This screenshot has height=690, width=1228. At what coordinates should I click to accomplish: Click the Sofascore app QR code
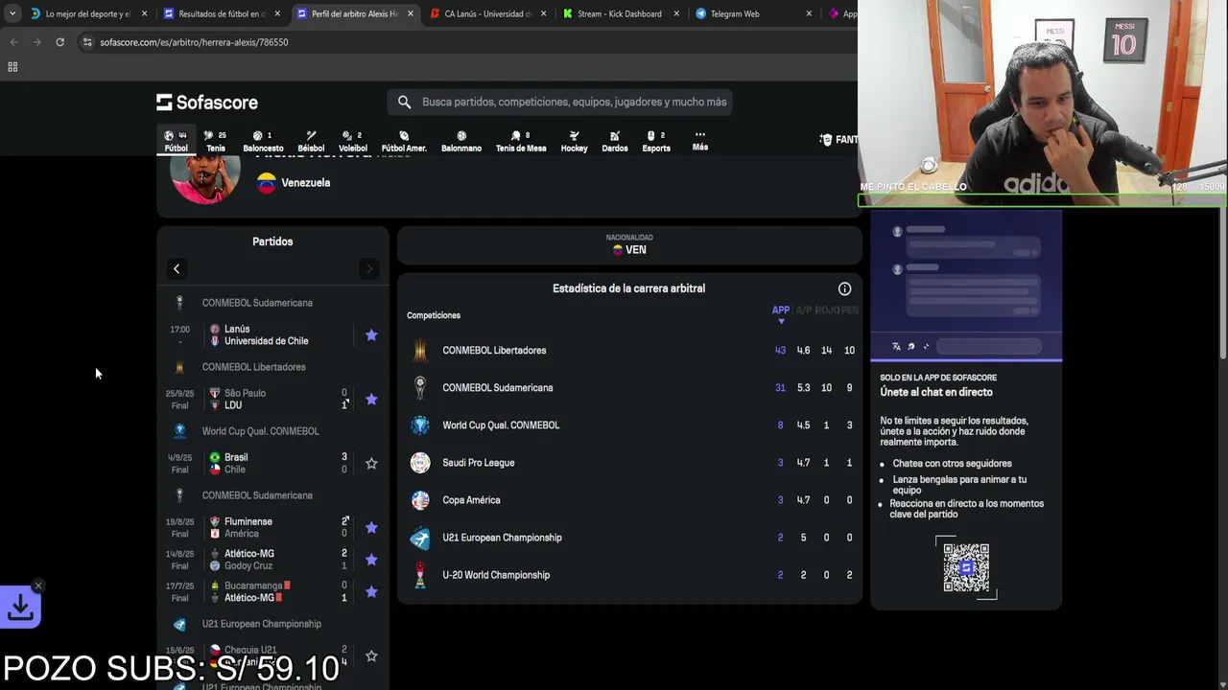click(966, 567)
